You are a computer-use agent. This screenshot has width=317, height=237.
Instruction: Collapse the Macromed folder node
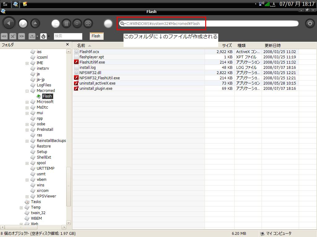click(27, 91)
